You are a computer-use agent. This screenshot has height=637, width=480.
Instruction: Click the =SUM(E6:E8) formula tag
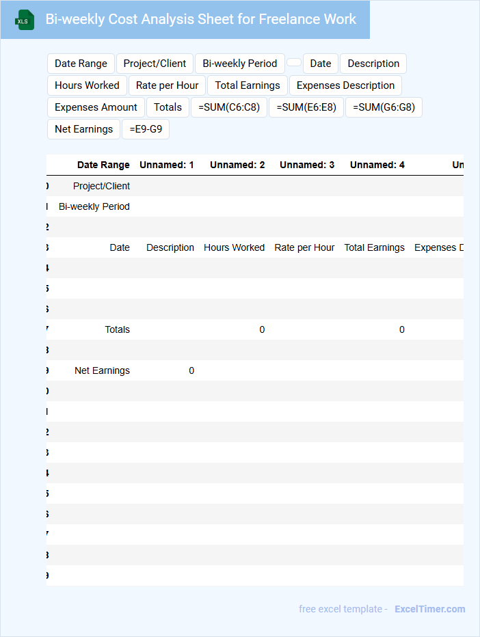tap(306, 107)
